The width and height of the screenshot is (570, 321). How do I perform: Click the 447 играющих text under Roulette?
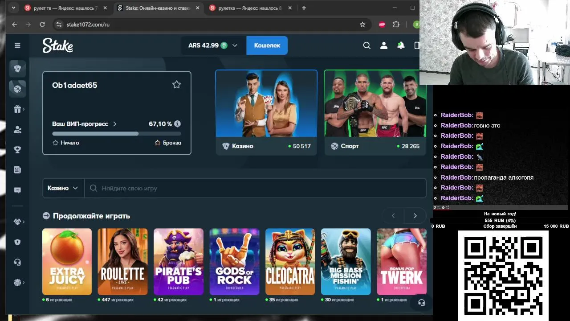click(x=118, y=300)
